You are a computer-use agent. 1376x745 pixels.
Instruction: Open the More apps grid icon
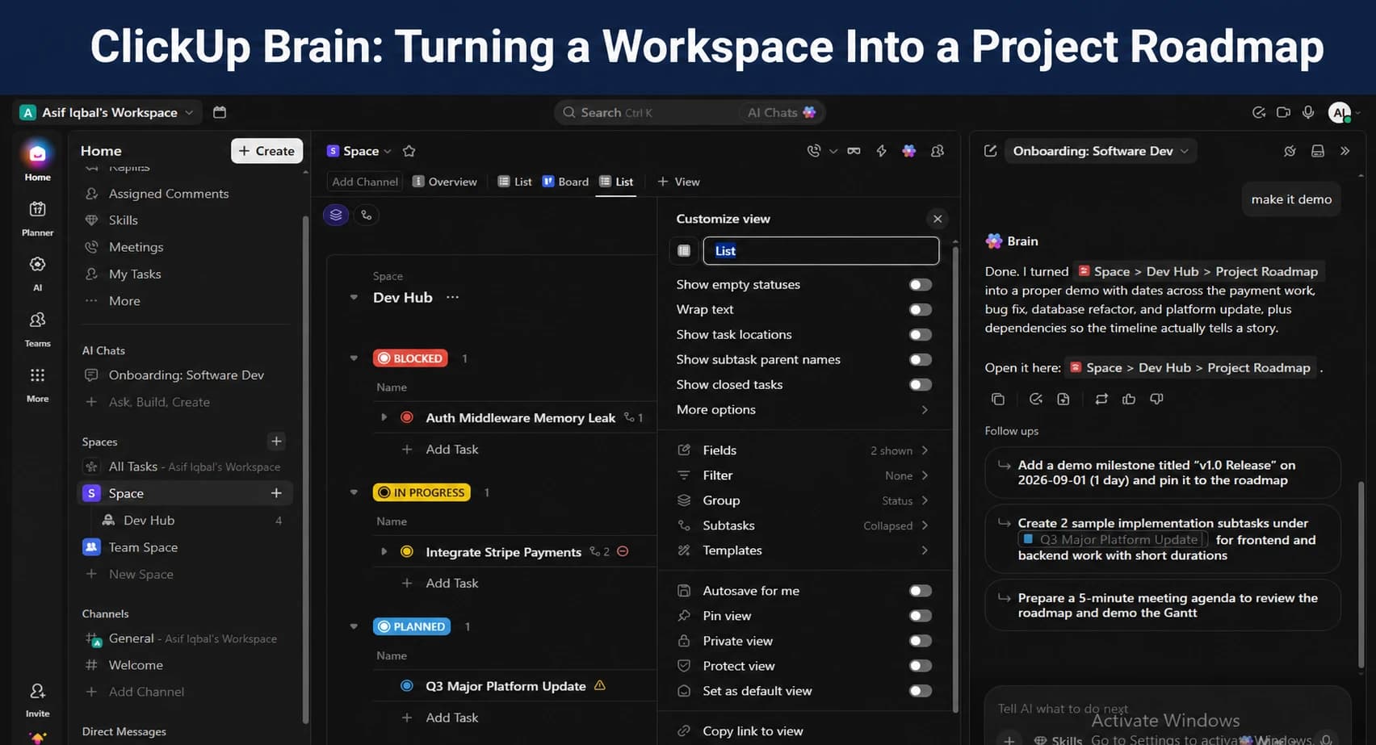37,375
